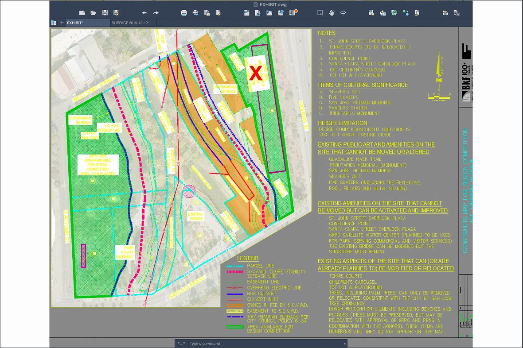Click the page icon with outward blue arrow

[x=258, y=13]
